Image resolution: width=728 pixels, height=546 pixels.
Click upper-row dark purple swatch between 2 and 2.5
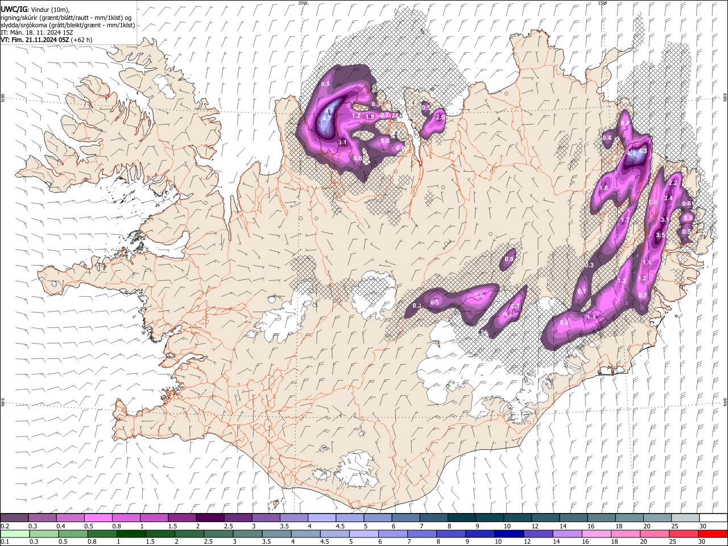click(209, 518)
